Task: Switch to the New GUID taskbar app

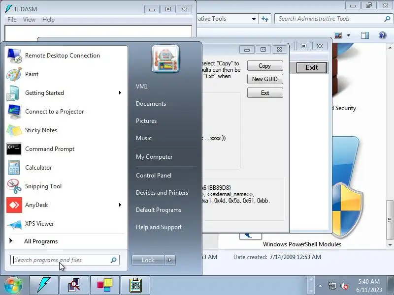Action: tap(135, 285)
